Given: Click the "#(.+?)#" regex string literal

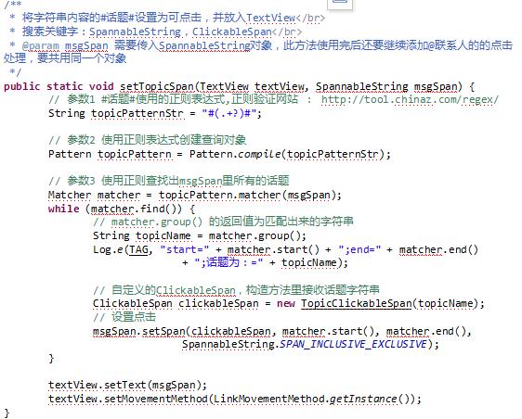Looking at the screenshot, I should point(229,113).
